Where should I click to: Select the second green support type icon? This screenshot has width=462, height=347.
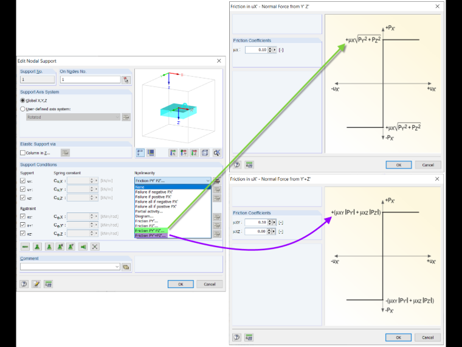coord(37,247)
